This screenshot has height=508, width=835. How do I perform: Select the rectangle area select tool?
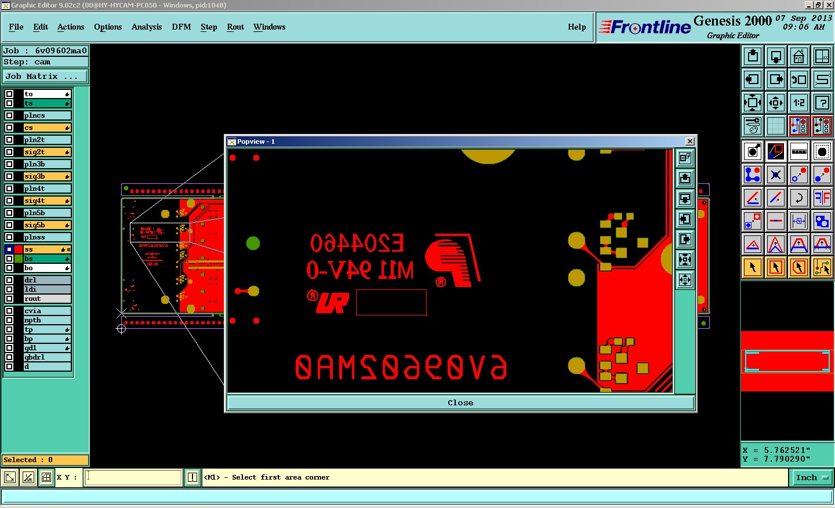click(x=776, y=267)
